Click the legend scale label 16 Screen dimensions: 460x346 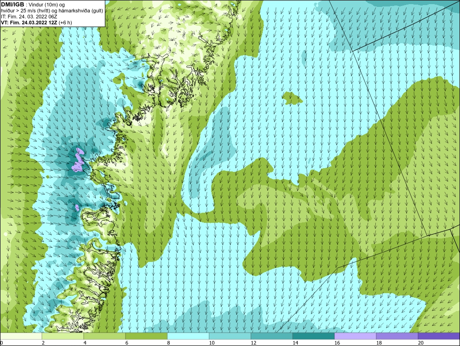coord(337,343)
